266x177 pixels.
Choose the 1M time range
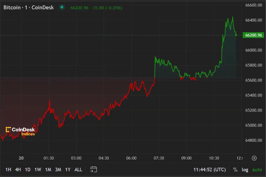48,170
